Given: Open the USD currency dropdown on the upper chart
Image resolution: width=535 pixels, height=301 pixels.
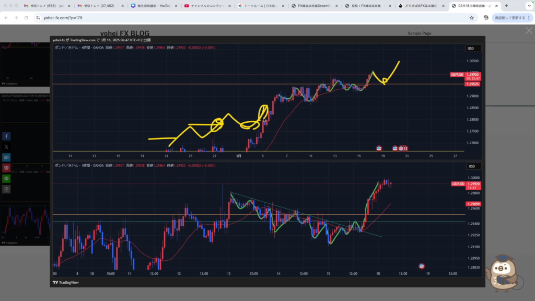Looking at the screenshot, I should (472, 49).
